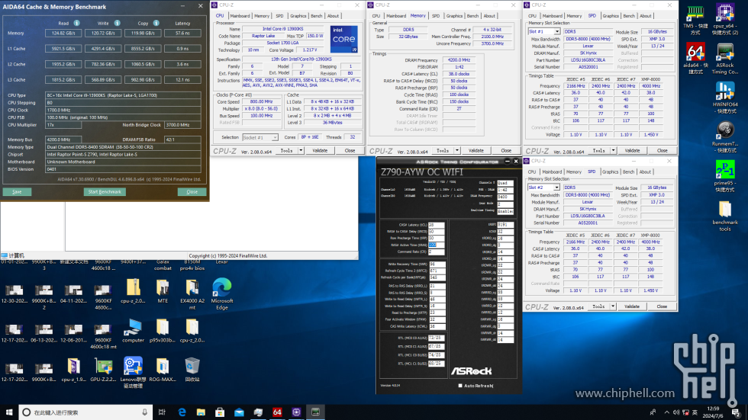The width and height of the screenshot is (748, 420).
Task: Show hidden system tray icons with the chevron
Action: [666, 412]
